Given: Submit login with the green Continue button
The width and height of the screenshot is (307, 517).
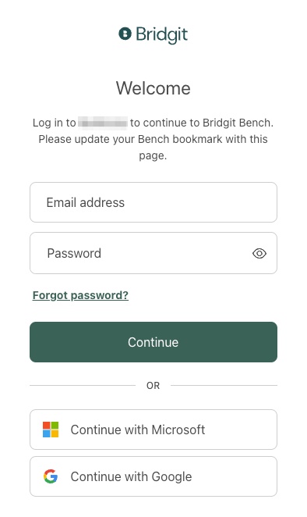Looking at the screenshot, I should click(153, 342).
